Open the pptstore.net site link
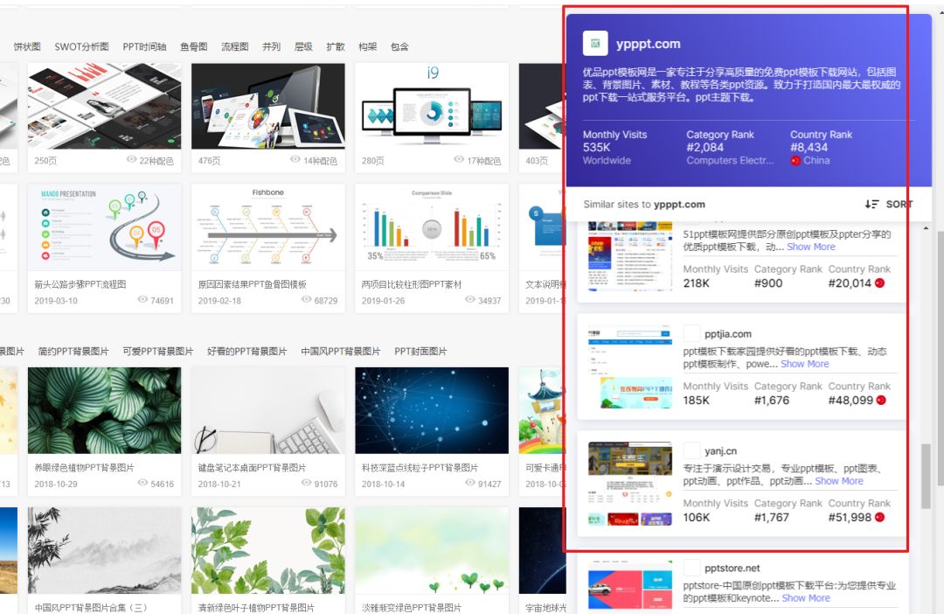 tap(732, 568)
